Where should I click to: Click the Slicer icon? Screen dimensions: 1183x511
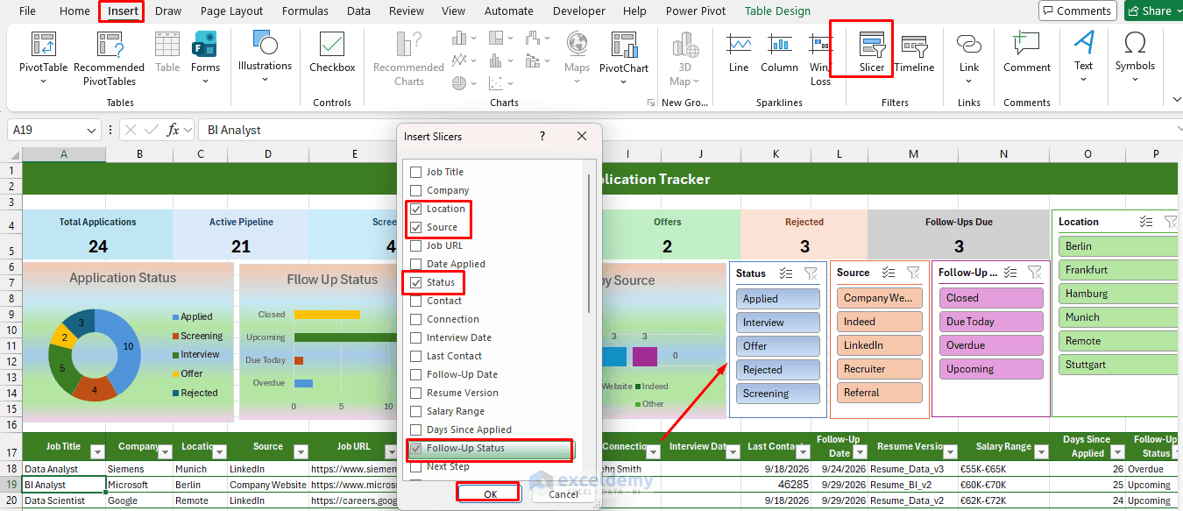coord(872,45)
